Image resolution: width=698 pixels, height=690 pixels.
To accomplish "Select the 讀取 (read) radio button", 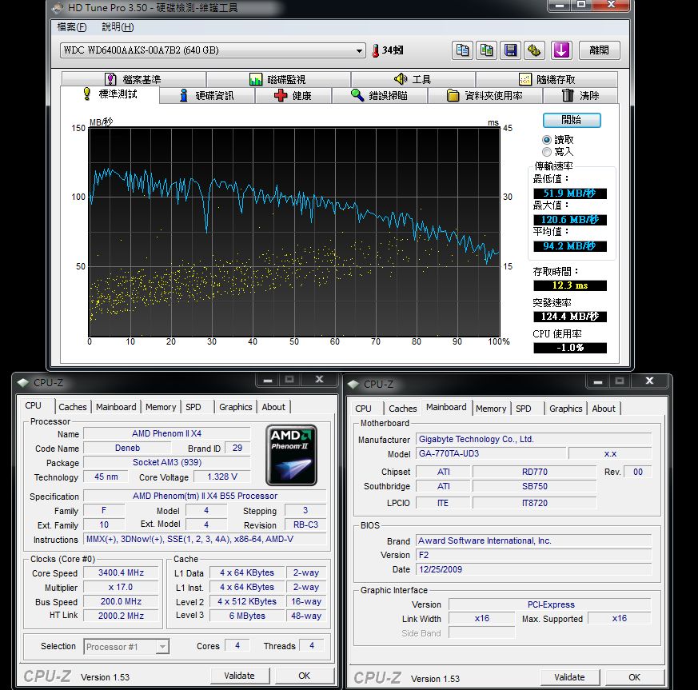I will (x=547, y=140).
